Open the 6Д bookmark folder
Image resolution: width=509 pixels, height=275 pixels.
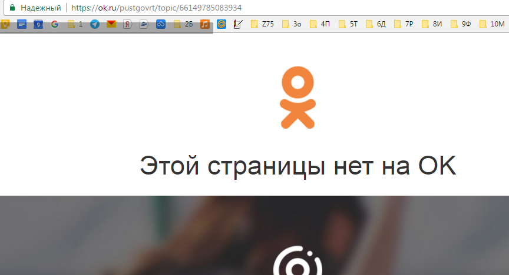coord(376,24)
